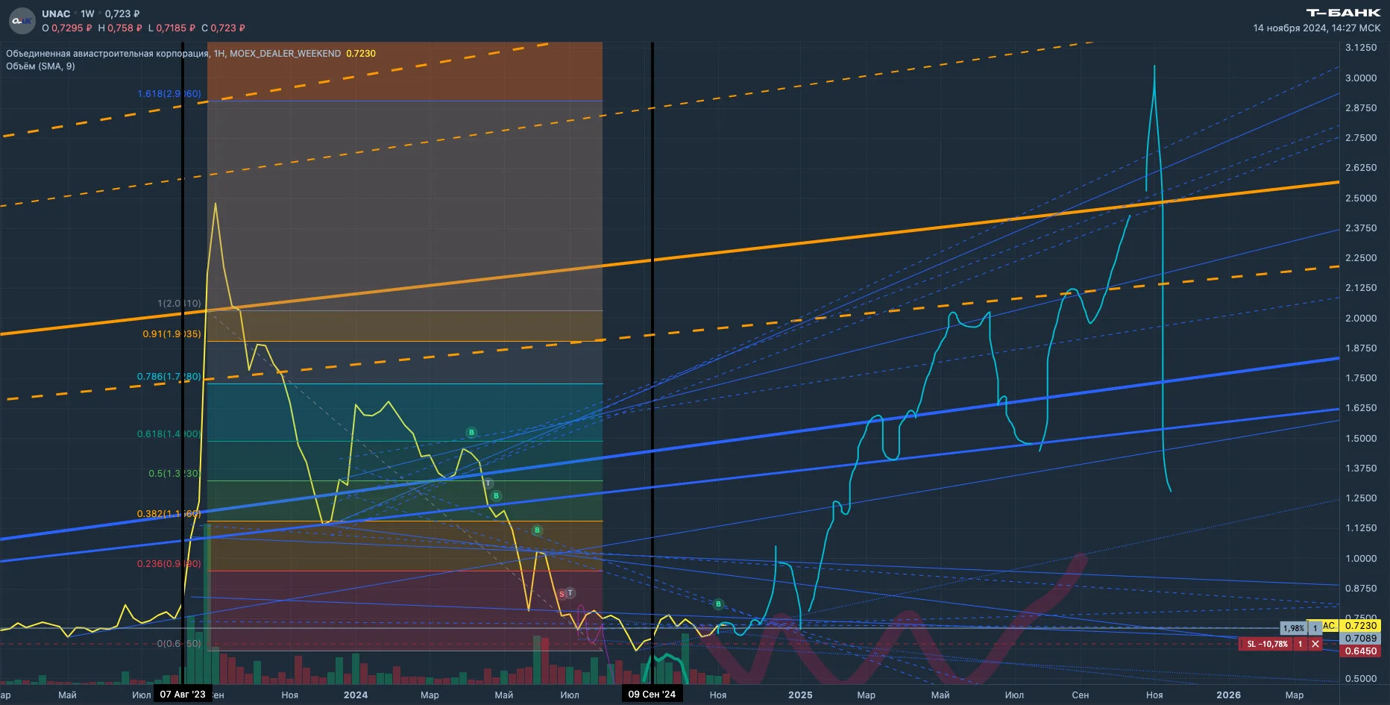Select the SL −10,78% stop-loss label
This screenshot has width=1390, height=705.
[1267, 644]
